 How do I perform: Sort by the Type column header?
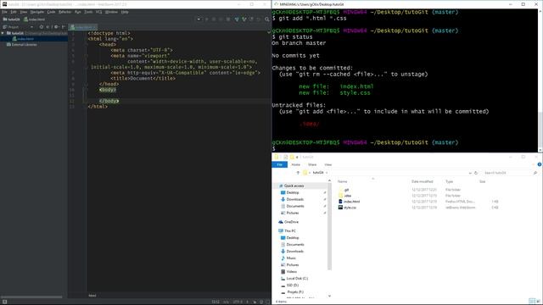(x=449, y=181)
